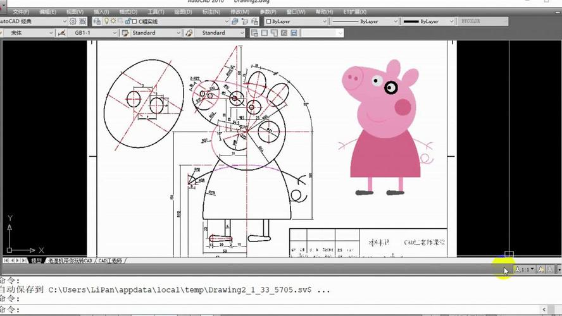Image resolution: width=562 pixels, height=316 pixels.
Task: Click the Layer Previous icon
Action: tap(245, 21)
